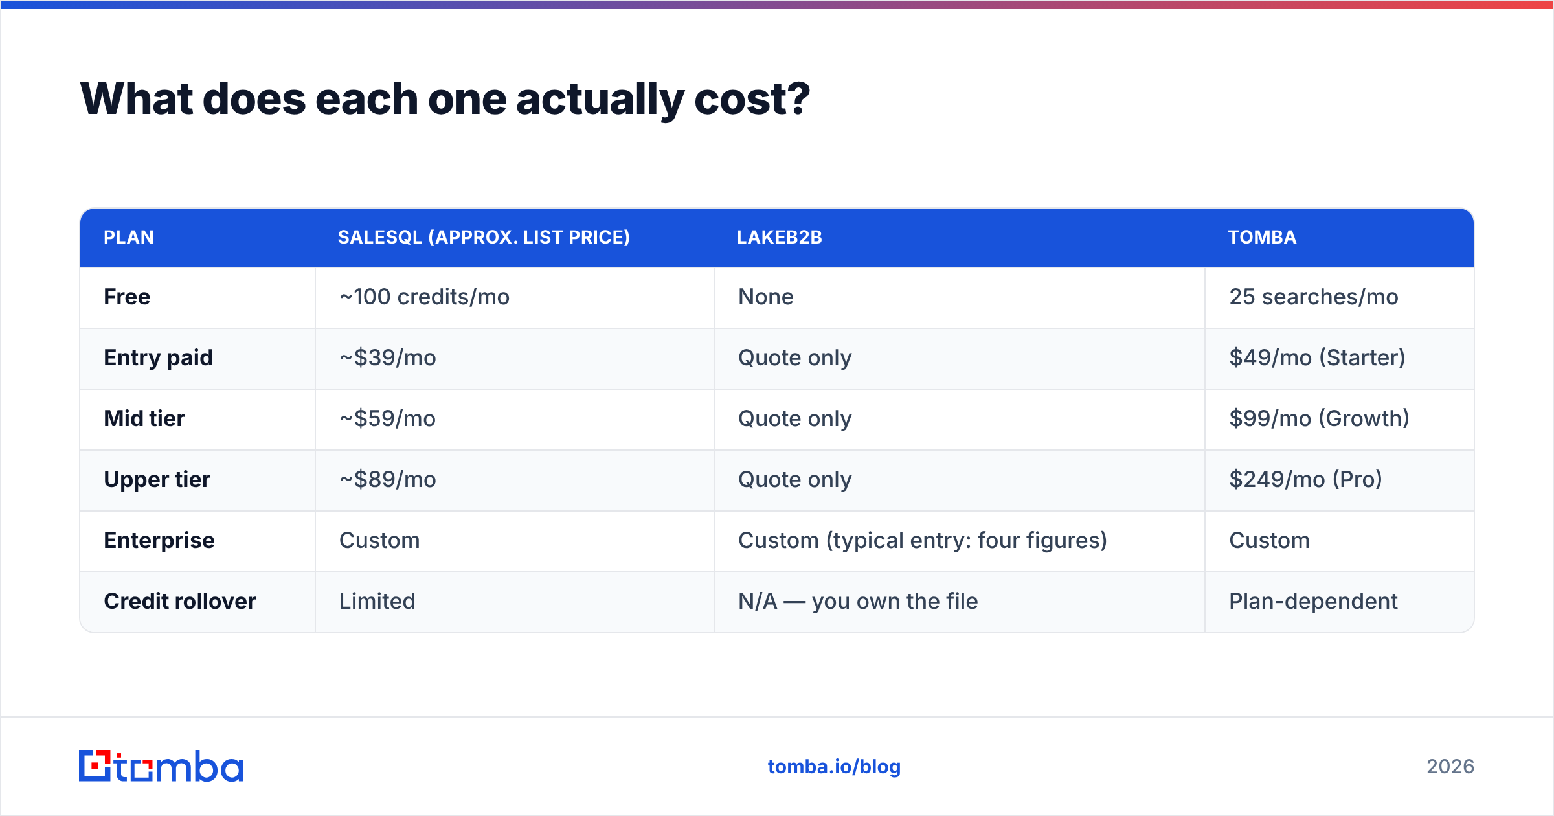Click the "Mid tier" row label
The width and height of the screenshot is (1554, 816).
pyautogui.click(x=144, y=418)
